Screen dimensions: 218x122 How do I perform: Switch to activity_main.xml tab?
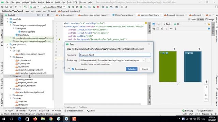[x=66, y=15]
